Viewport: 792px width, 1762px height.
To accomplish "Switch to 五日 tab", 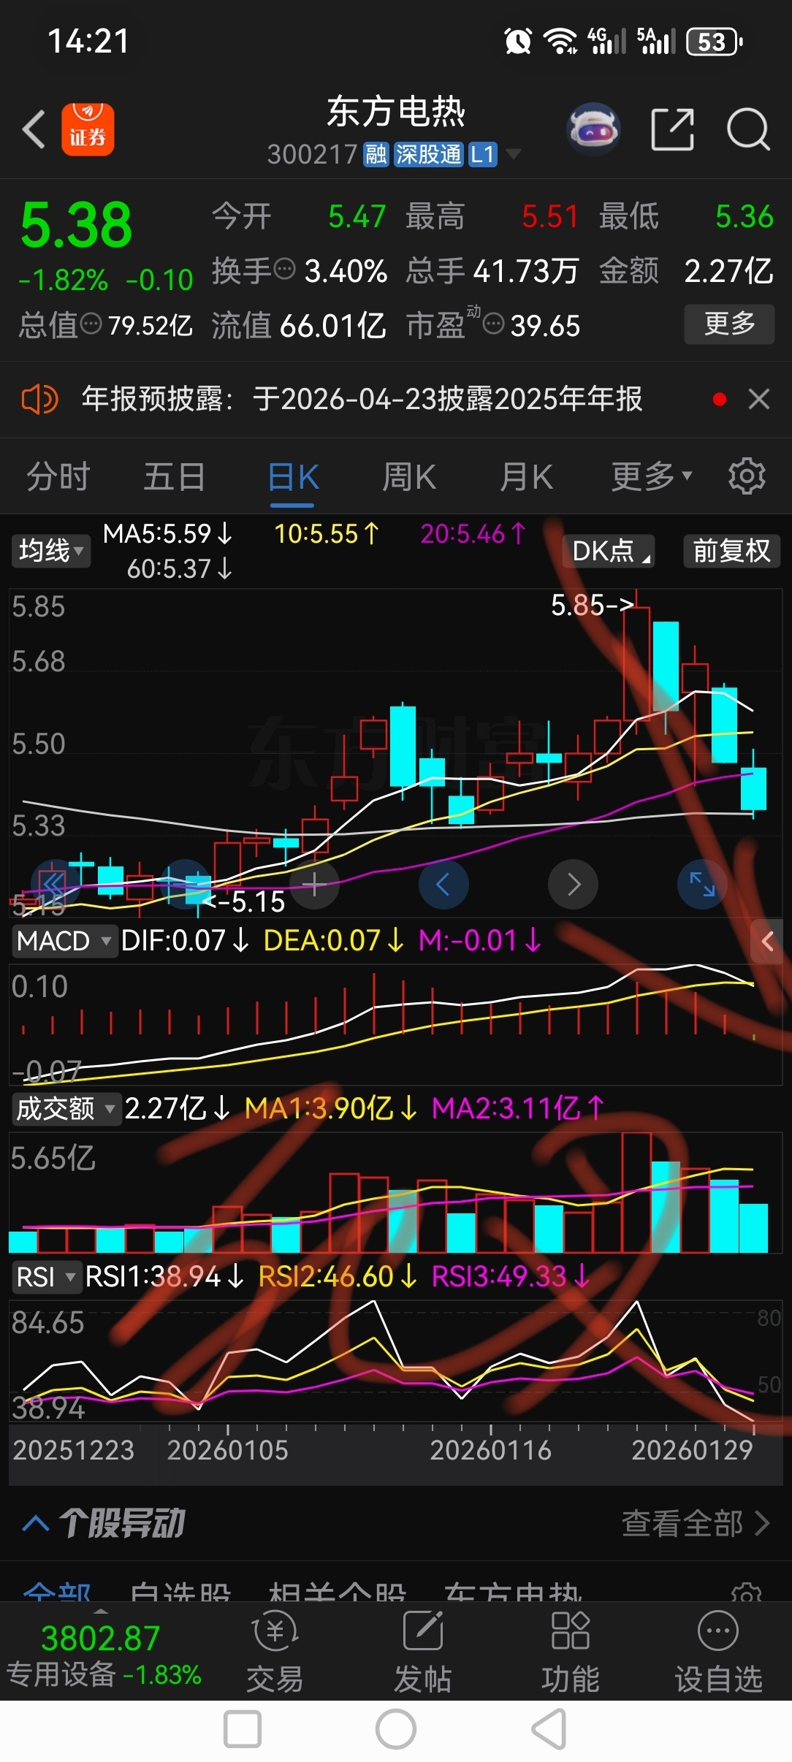I will [x=174, y=476].
